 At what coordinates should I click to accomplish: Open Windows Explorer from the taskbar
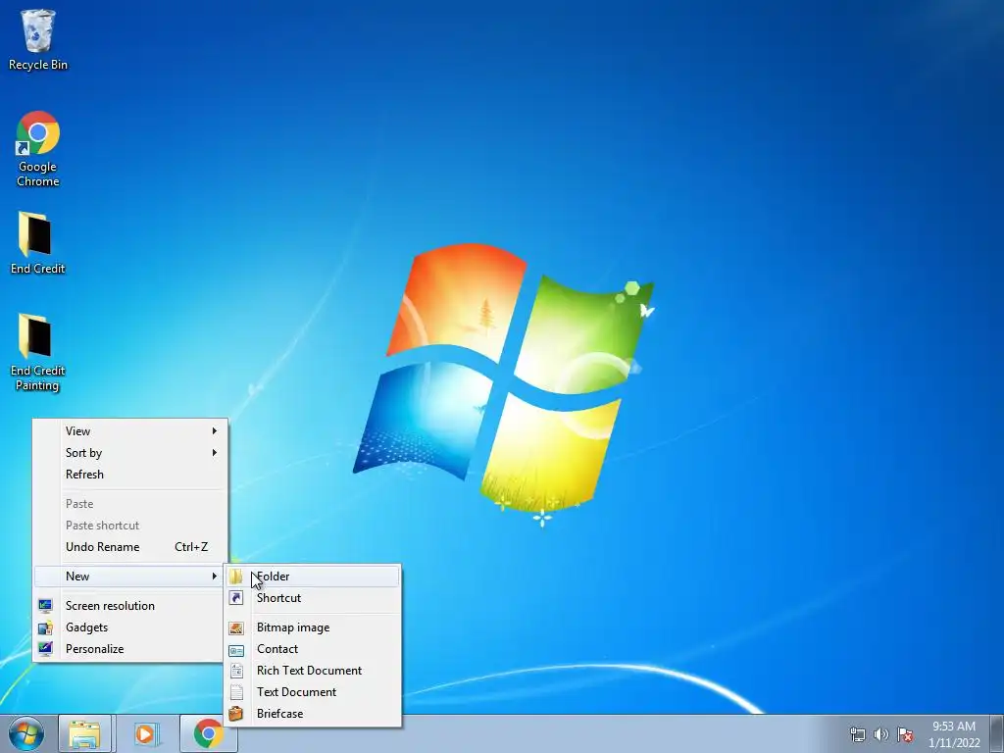tap(85, 734)
